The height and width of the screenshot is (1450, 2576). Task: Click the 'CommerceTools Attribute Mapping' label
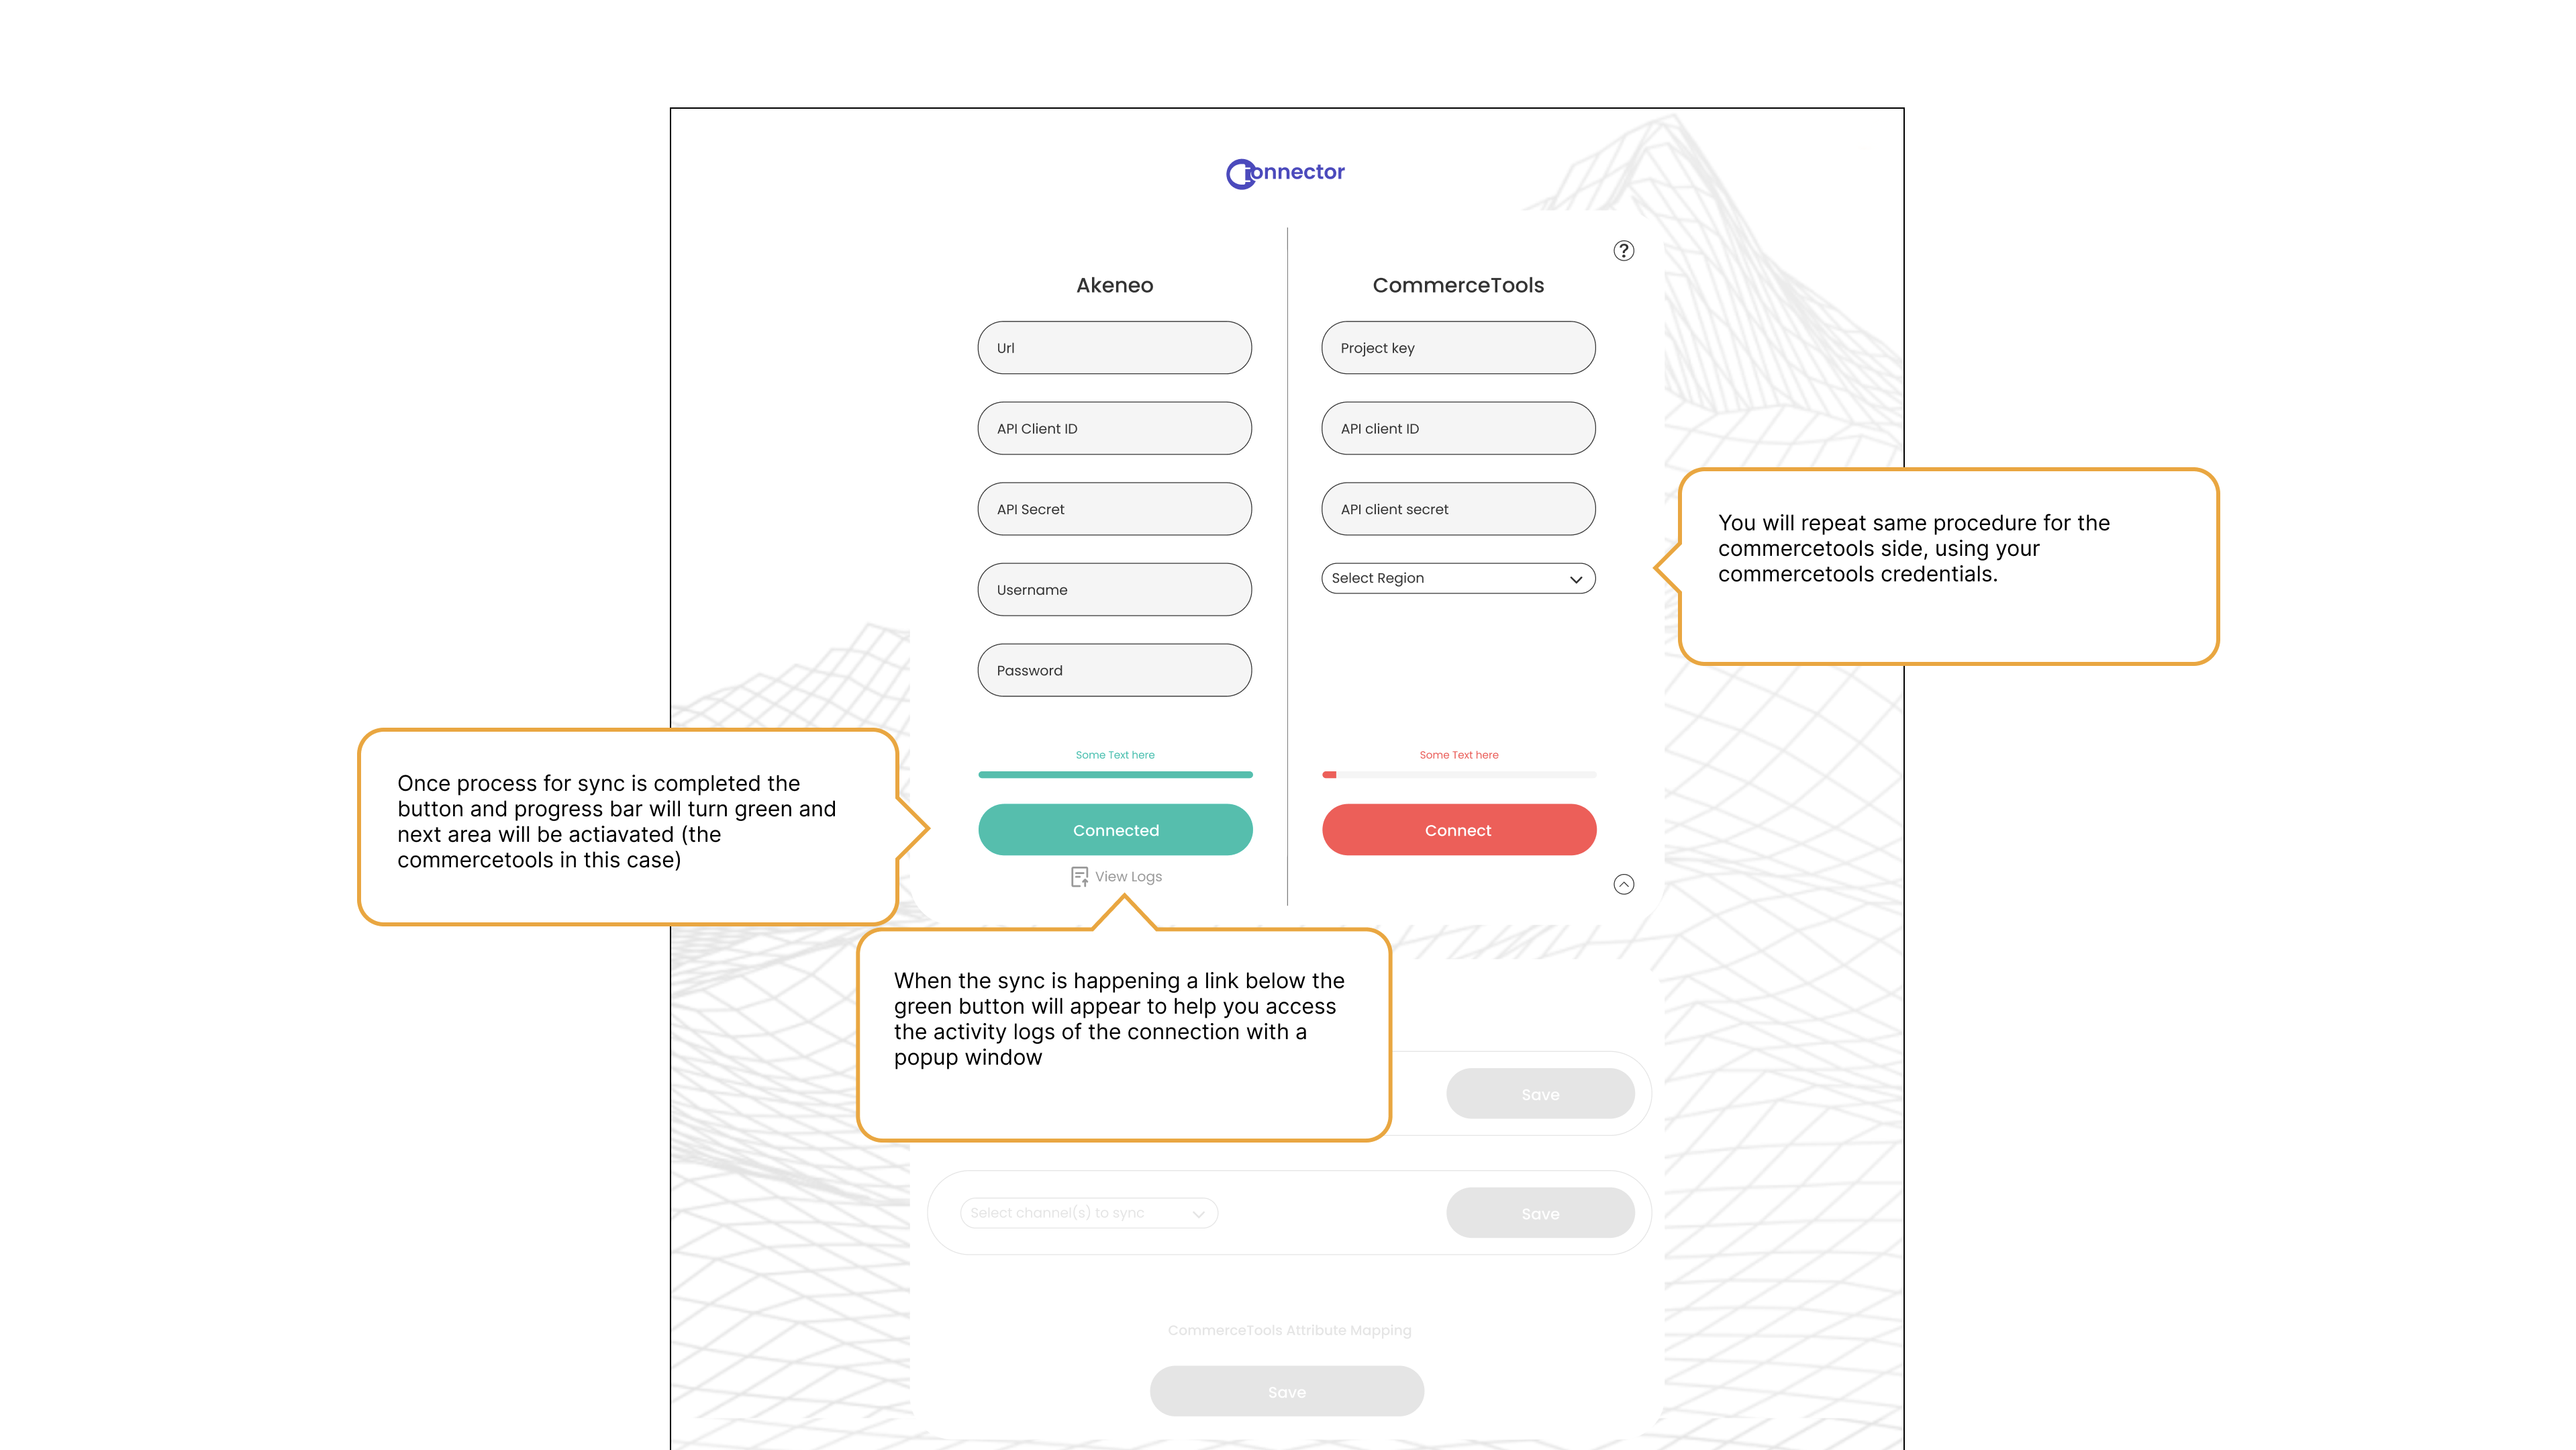(1289, 1331)
